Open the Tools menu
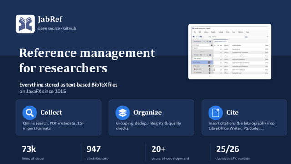This screenshot has width=291, height=164. point(228,32)
